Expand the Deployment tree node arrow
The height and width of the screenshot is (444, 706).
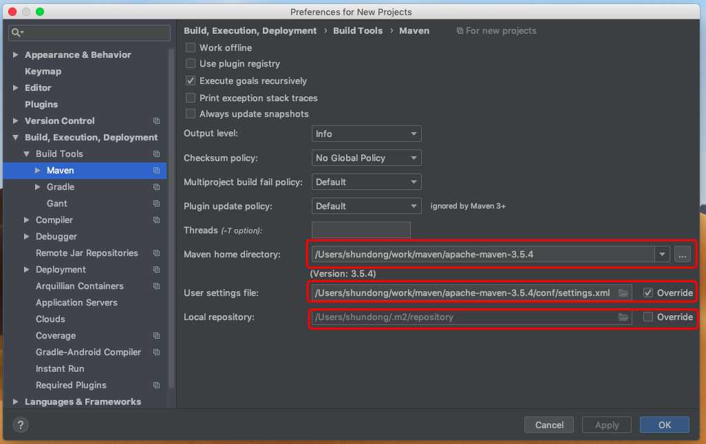[x=27, y=269]
